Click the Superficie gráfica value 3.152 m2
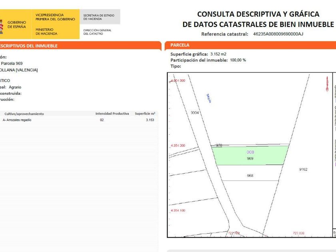Viewport: 336px width, 252px height. coord(218,54)
